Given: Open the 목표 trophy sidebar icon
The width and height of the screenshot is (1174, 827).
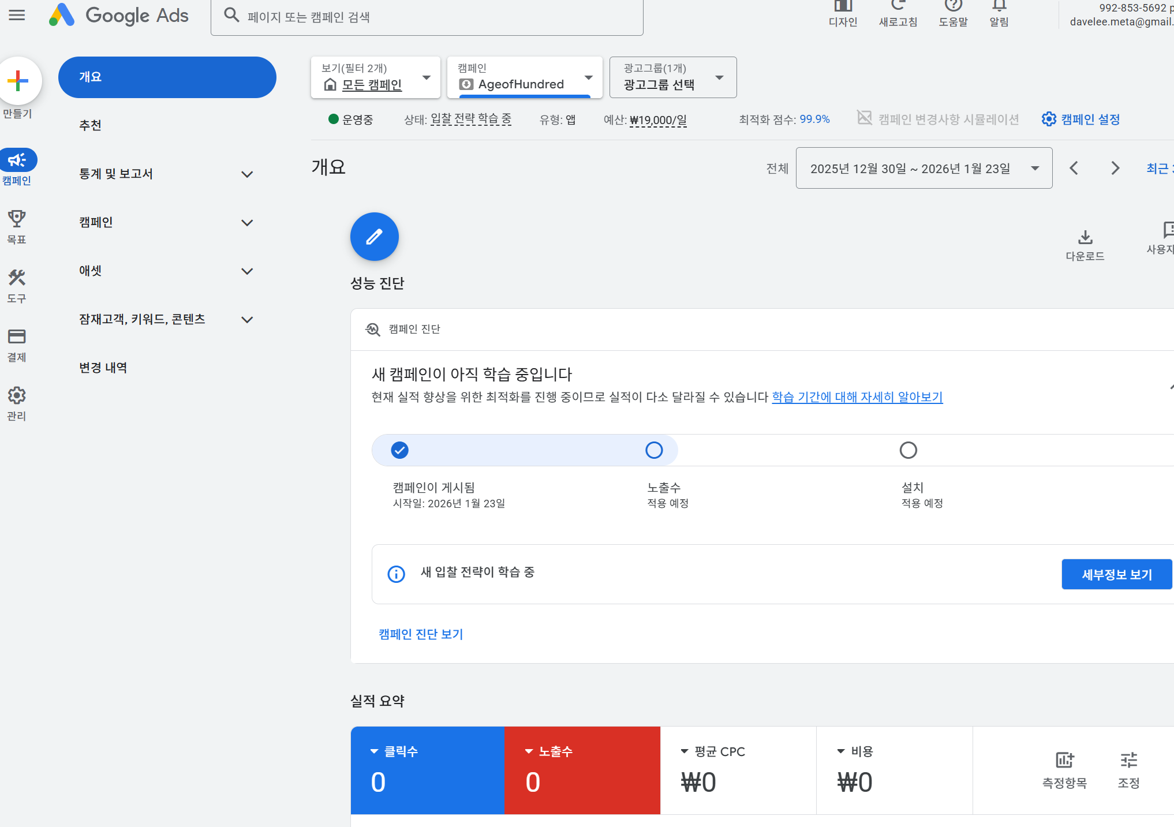Looking at the screenshot, I should pyautogui.click(x=17, y=219).
